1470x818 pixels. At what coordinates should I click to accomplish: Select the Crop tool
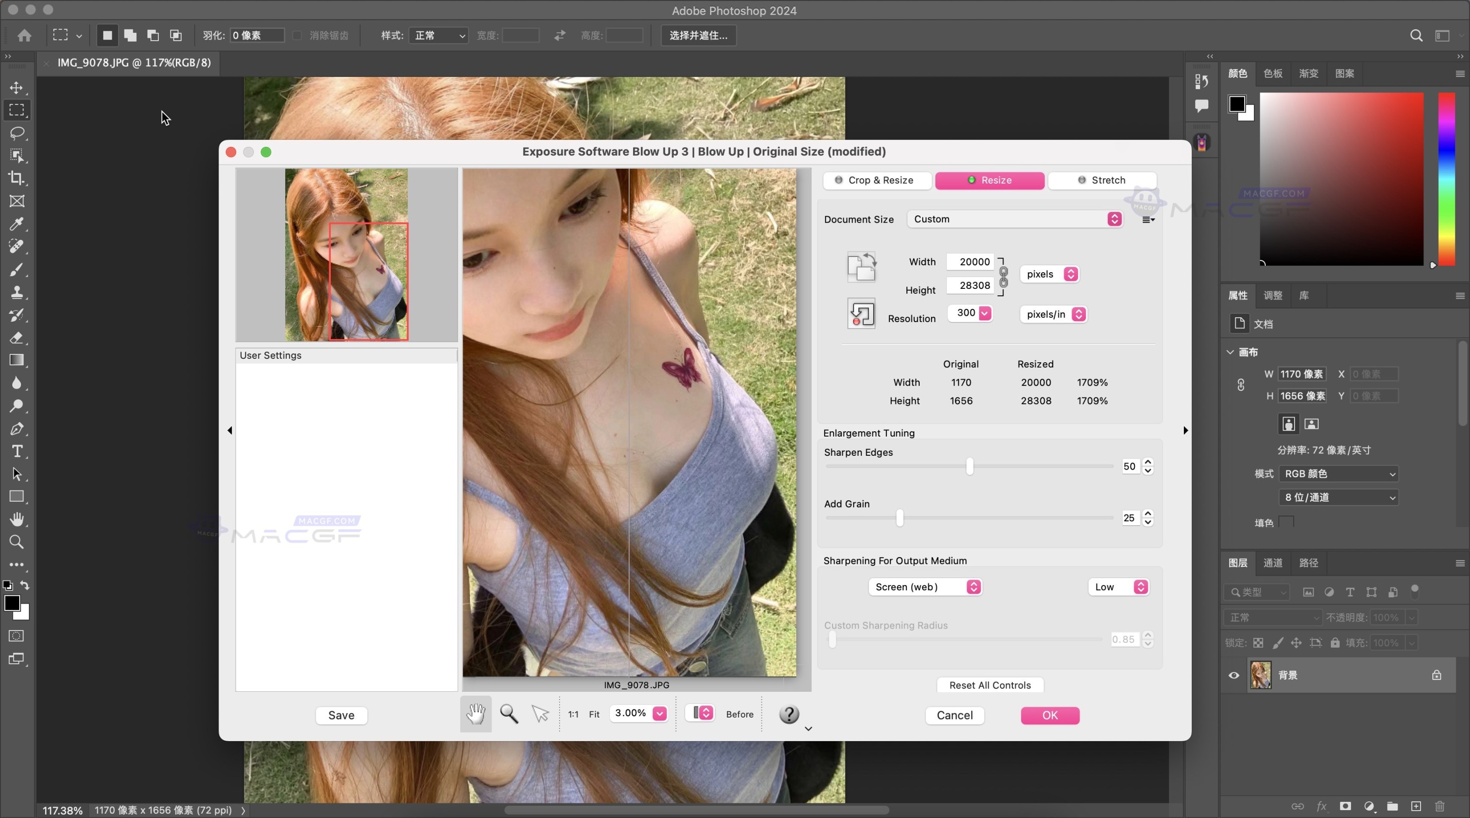tap(17, 178)
